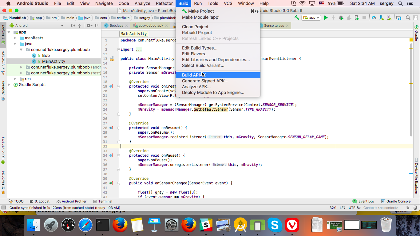This screenshot has height=236, width=420.
Task: Toggle tool window buttons via bottom-left corner icon
Action: (x=3, y=208)
